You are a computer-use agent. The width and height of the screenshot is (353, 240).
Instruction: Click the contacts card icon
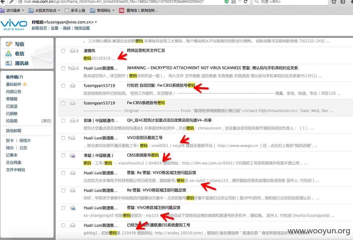point(9,63)
